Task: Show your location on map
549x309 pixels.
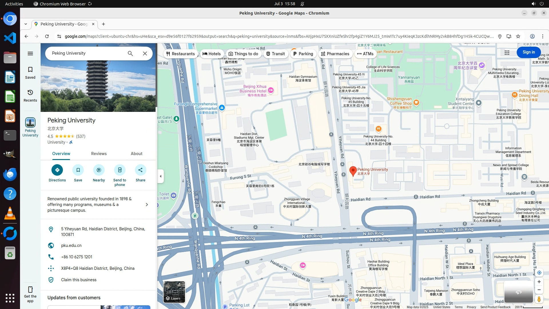Action: (x=539, y=273)
